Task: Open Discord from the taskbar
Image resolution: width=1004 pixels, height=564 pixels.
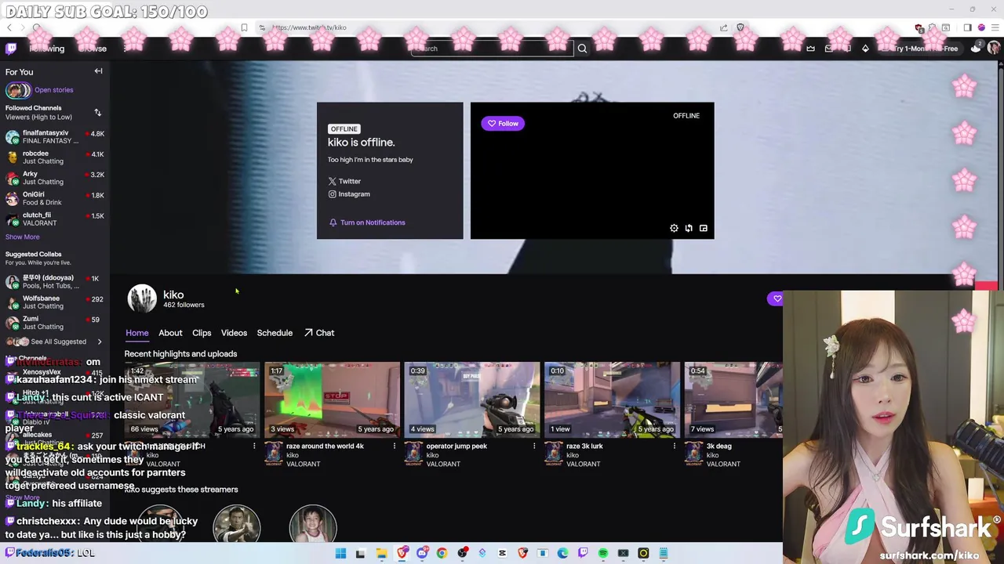Action: point(422,554)
